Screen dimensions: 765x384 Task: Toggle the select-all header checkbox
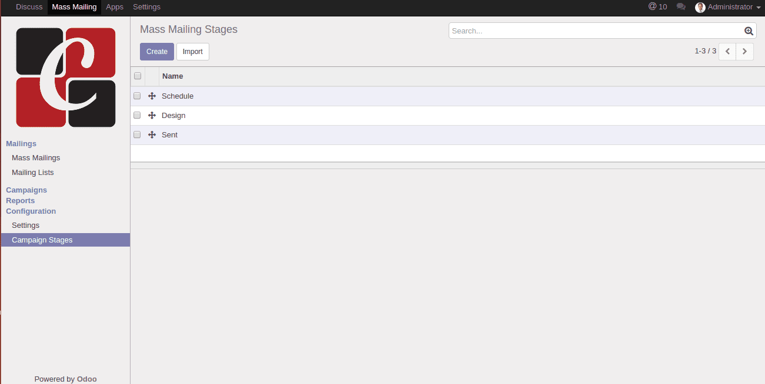click(x=138, y=76)
